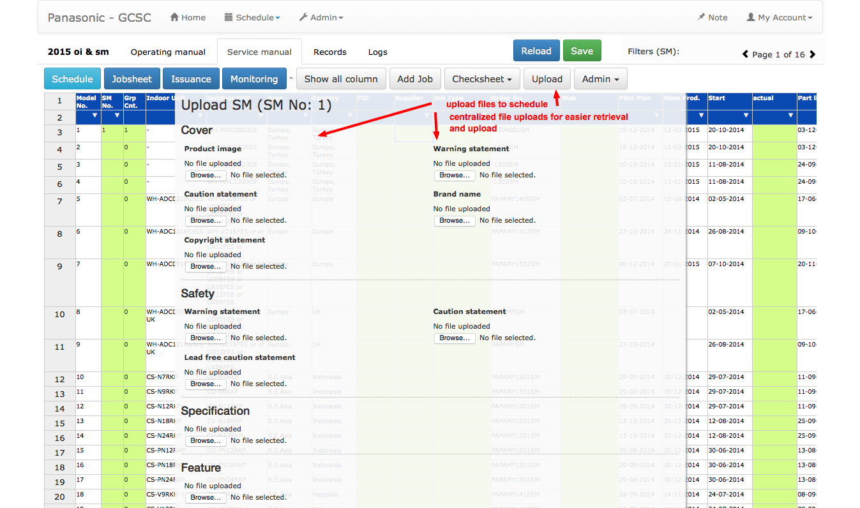Viewport: 860px width, 508px height.
Task: Click the Show all column button
Action: (x=341, y=79)
